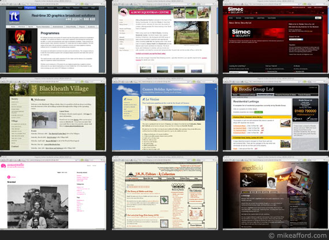This screenshot has height=240, width=329.
Task: Click the Simec Security header logo
Action: coord(235,10)
